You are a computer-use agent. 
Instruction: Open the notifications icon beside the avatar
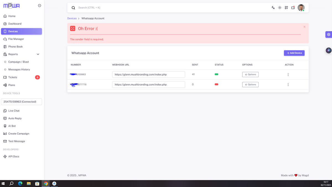(293, 8)
